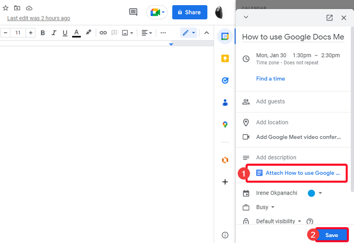The width and height of the screenshot is (354, 243).
Task: Select the highlight color pen icon
Action: [88, 33]
